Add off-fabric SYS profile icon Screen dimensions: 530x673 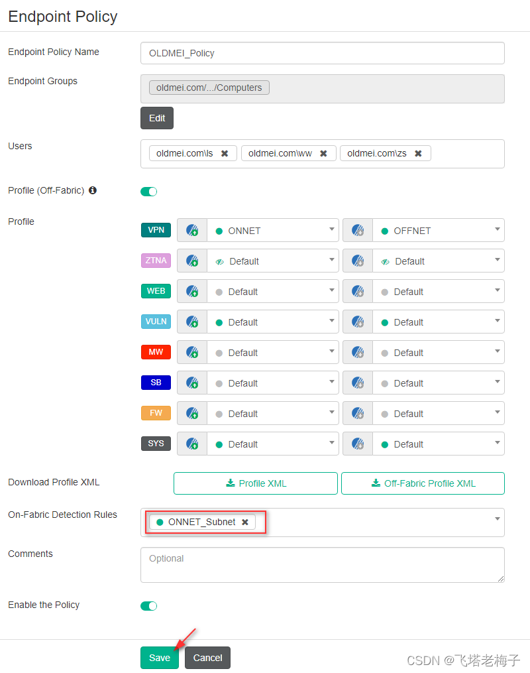[358, 444]
